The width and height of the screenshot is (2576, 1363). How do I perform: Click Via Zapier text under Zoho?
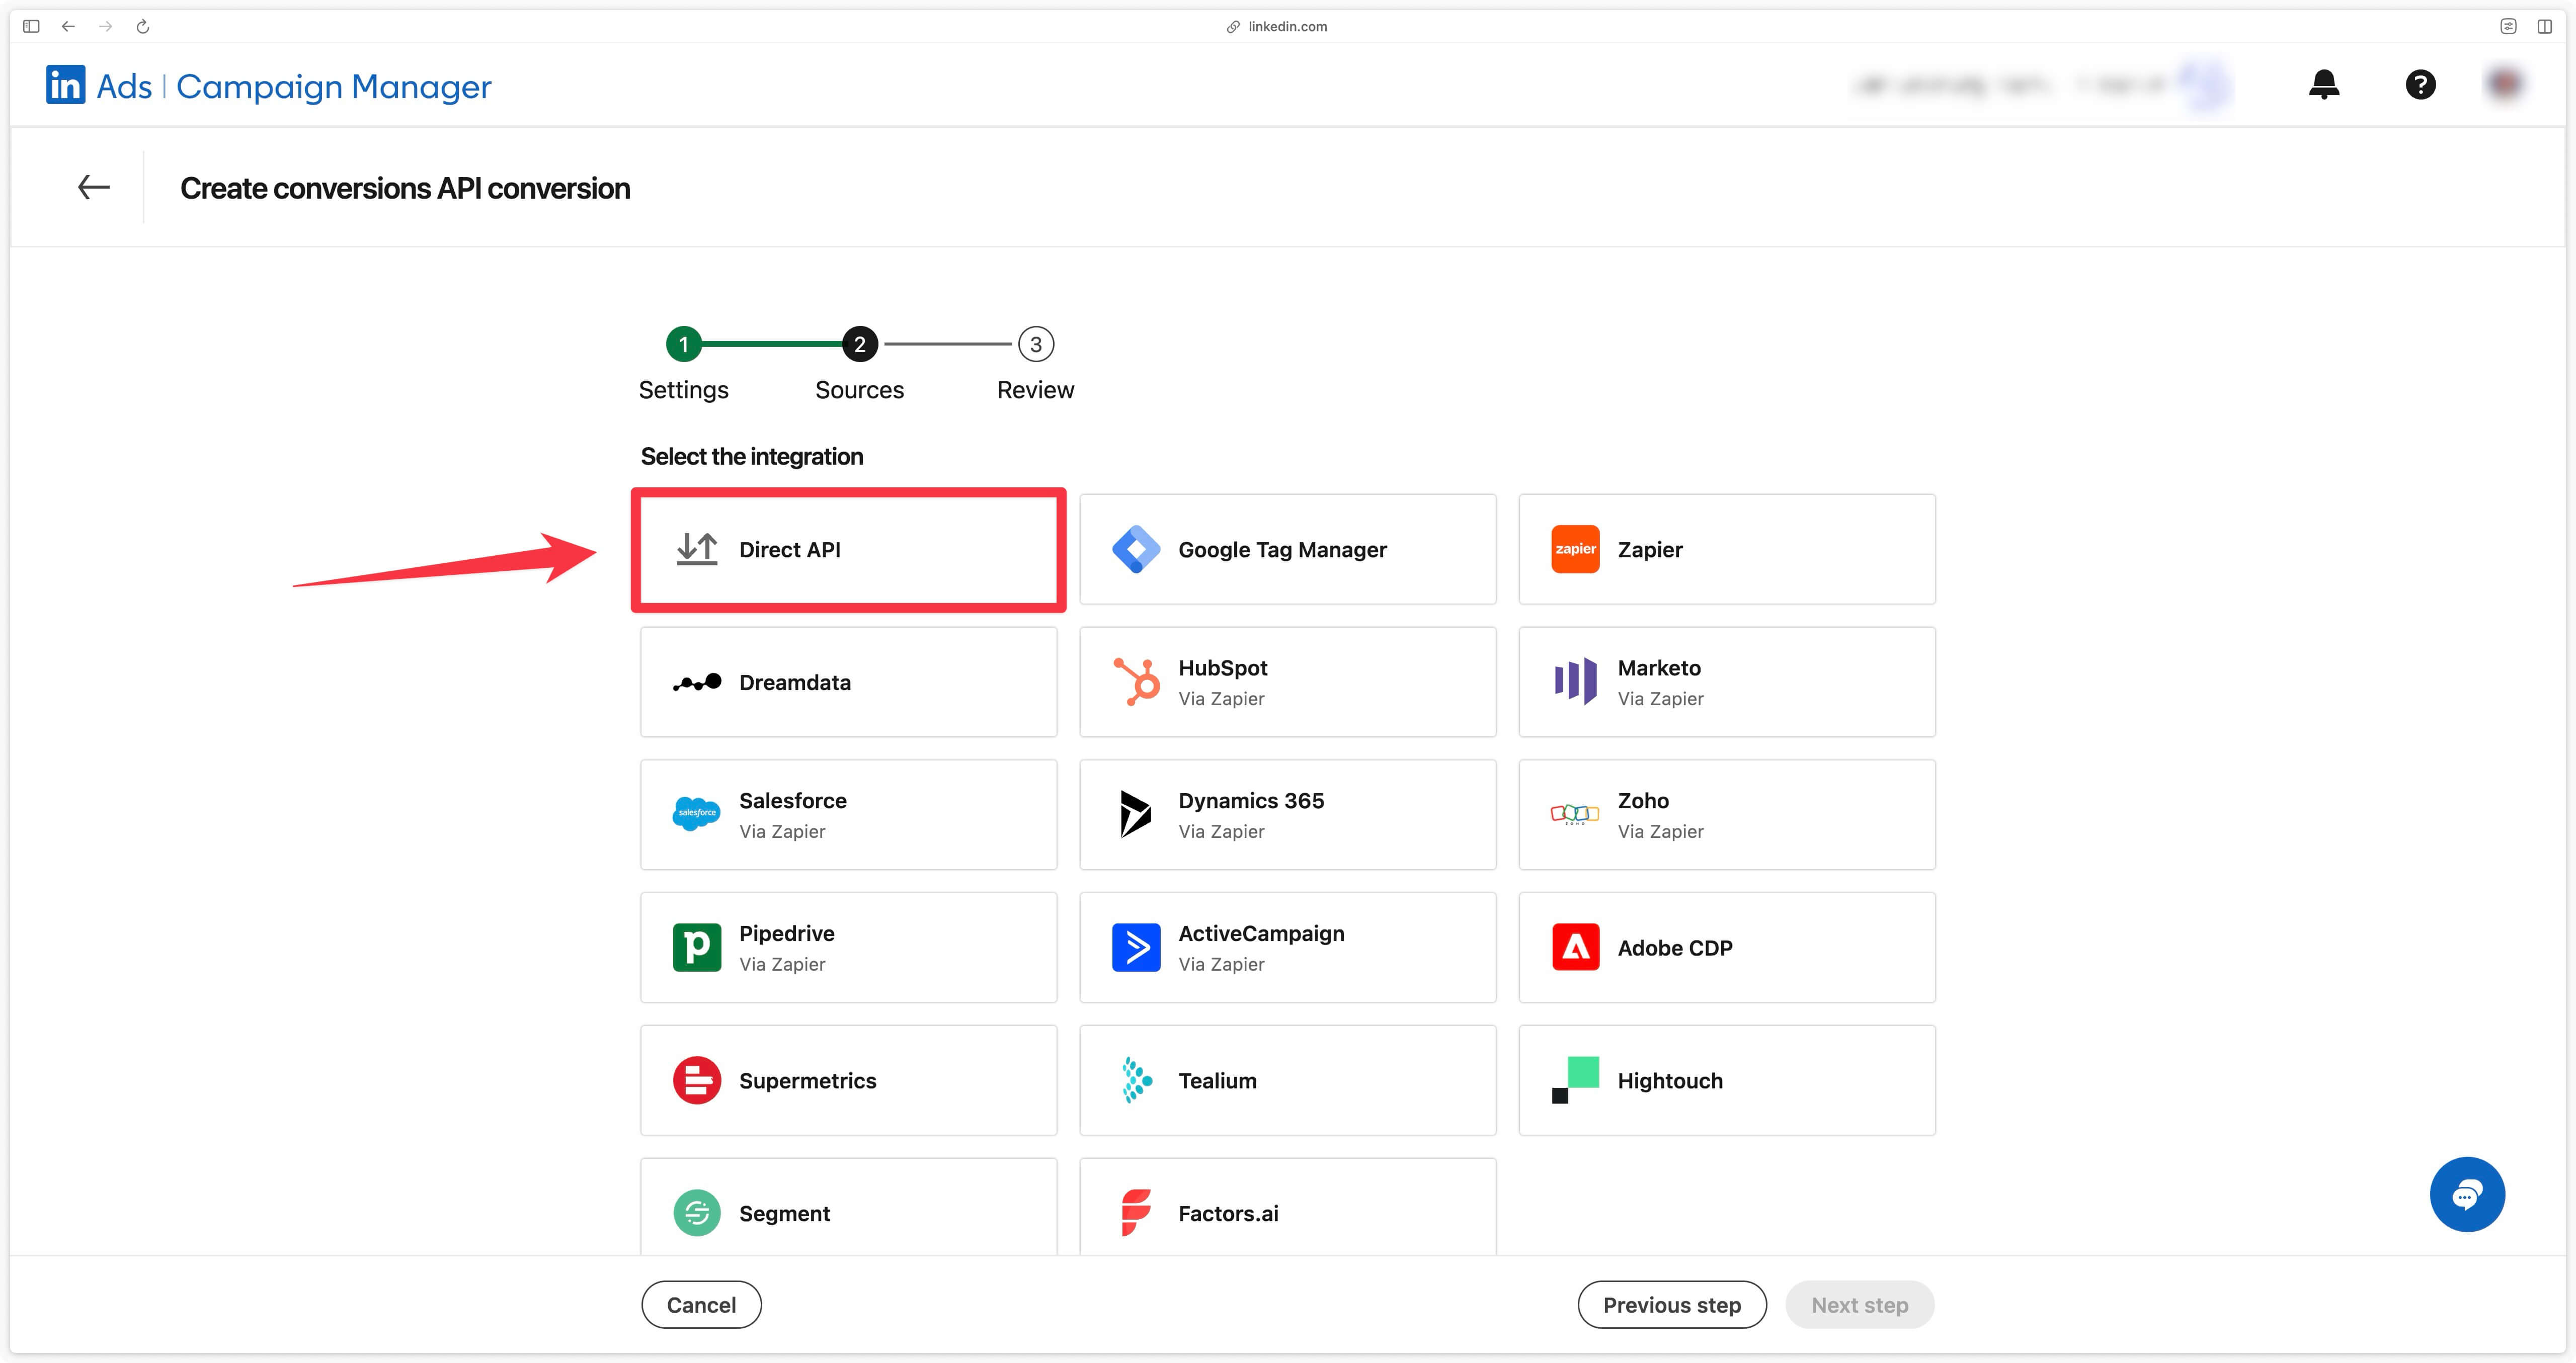pyautogui.click(x=1660, y=831)
